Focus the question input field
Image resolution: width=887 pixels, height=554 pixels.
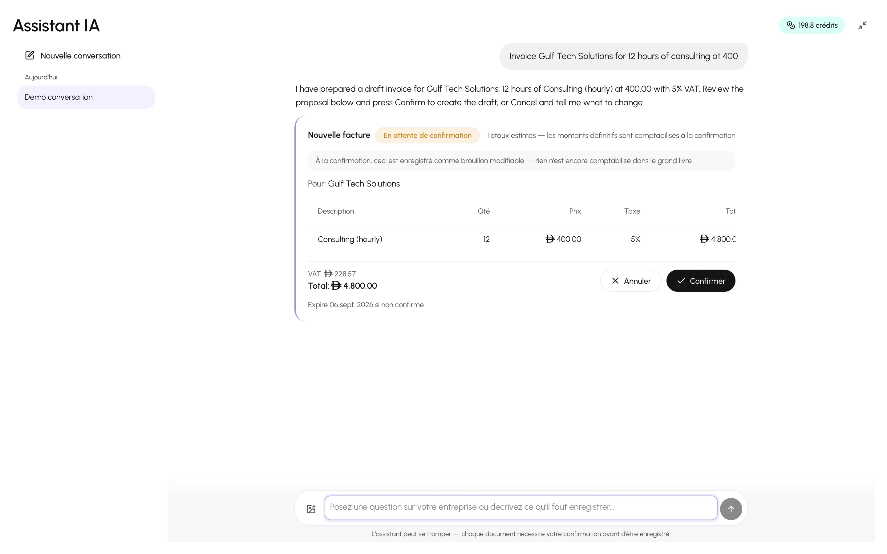521,508
